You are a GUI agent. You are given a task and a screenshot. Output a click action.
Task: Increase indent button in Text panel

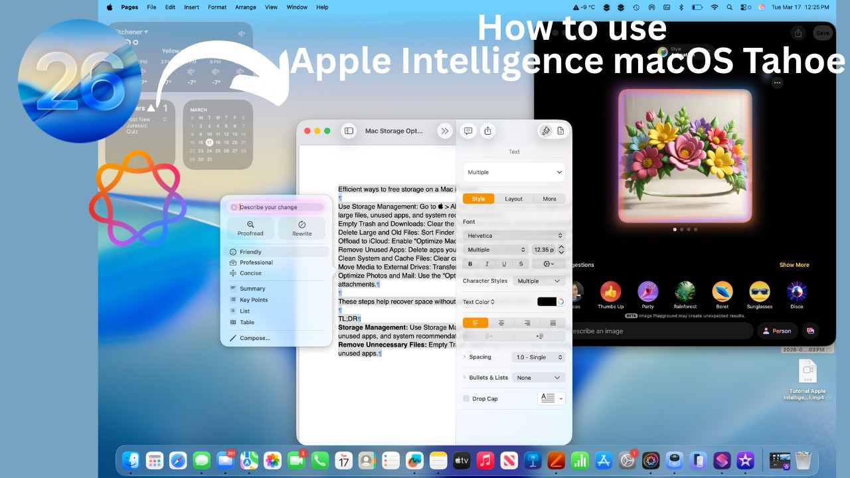coord(540,337)
